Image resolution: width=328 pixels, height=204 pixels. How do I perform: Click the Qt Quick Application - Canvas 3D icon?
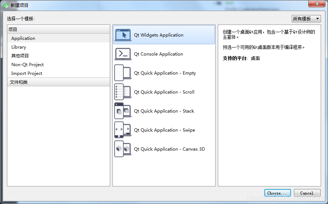(123, 149)
